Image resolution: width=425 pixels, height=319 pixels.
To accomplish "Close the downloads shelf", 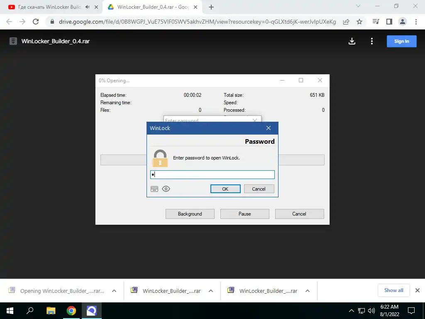I will coord(418,290).
